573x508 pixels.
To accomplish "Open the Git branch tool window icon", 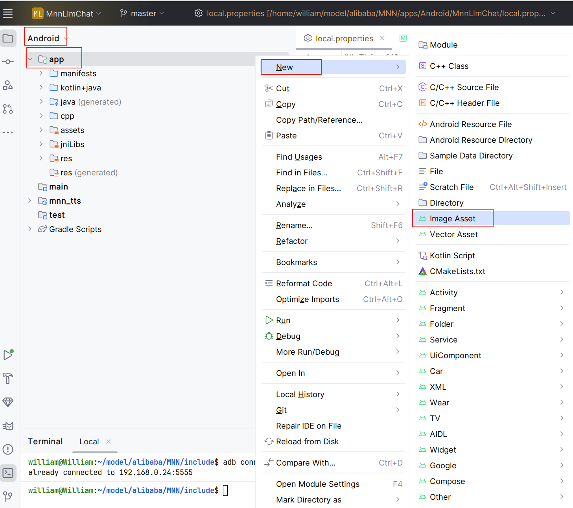I will (8, 496).
